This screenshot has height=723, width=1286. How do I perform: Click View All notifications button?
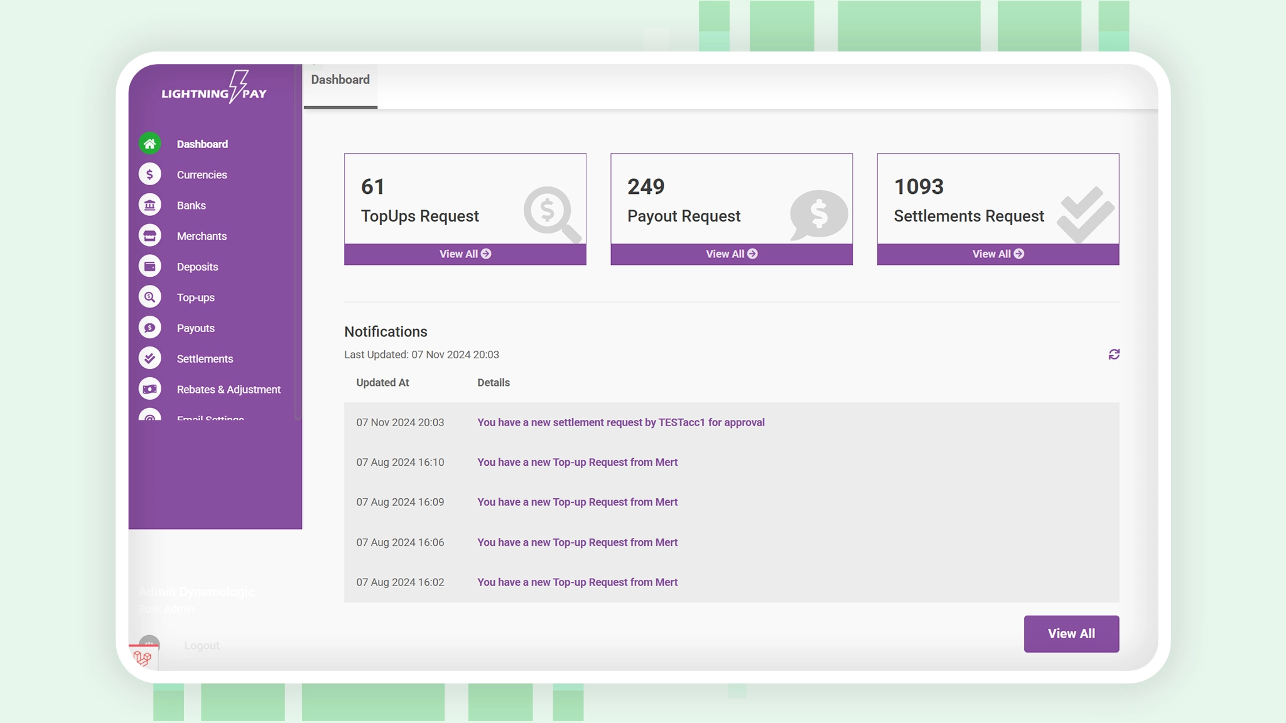coord(1071,634)
